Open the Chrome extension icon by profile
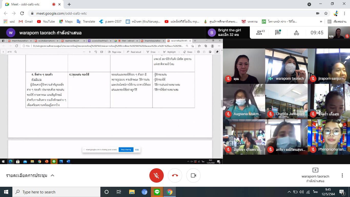Viewport: 350px width, 197px height. pyautogui.click(x=336, y=13)
